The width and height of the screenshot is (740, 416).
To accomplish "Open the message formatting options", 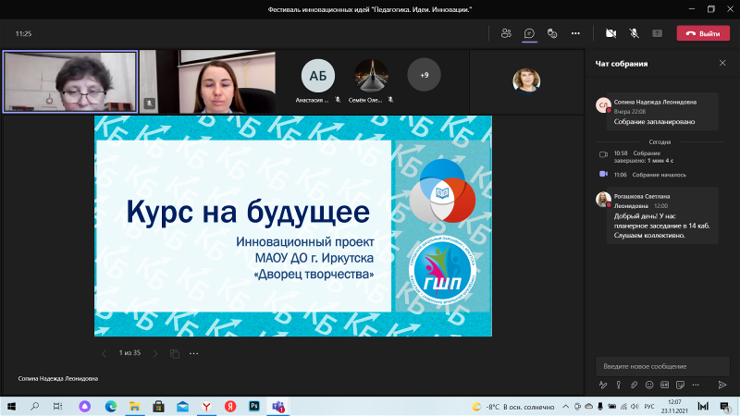I will [602, 385].
